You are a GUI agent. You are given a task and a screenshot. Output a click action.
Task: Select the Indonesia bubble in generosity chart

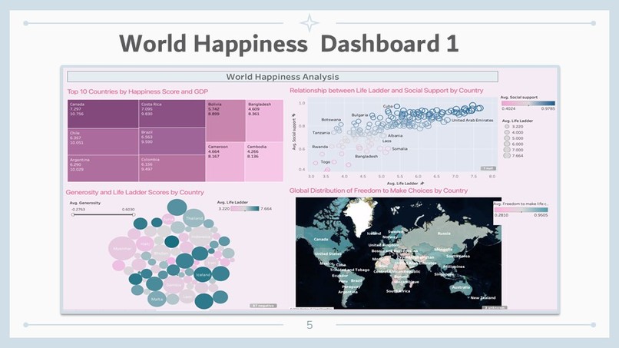[200, 237]
